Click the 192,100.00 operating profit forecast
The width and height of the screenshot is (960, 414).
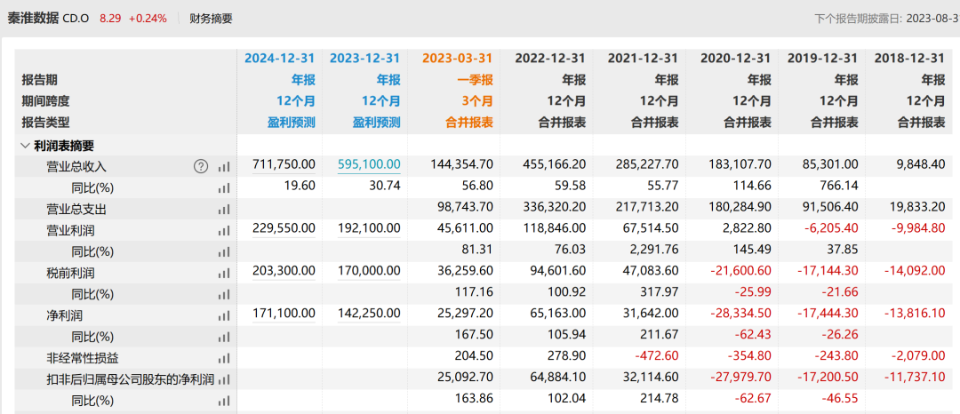[369, 228]
